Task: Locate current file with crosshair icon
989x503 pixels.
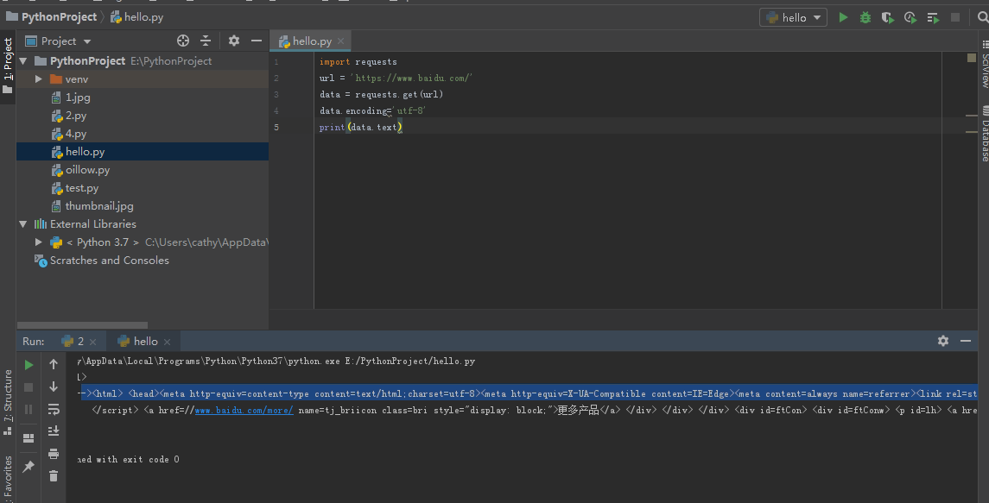Action: [x=183, y=41]
